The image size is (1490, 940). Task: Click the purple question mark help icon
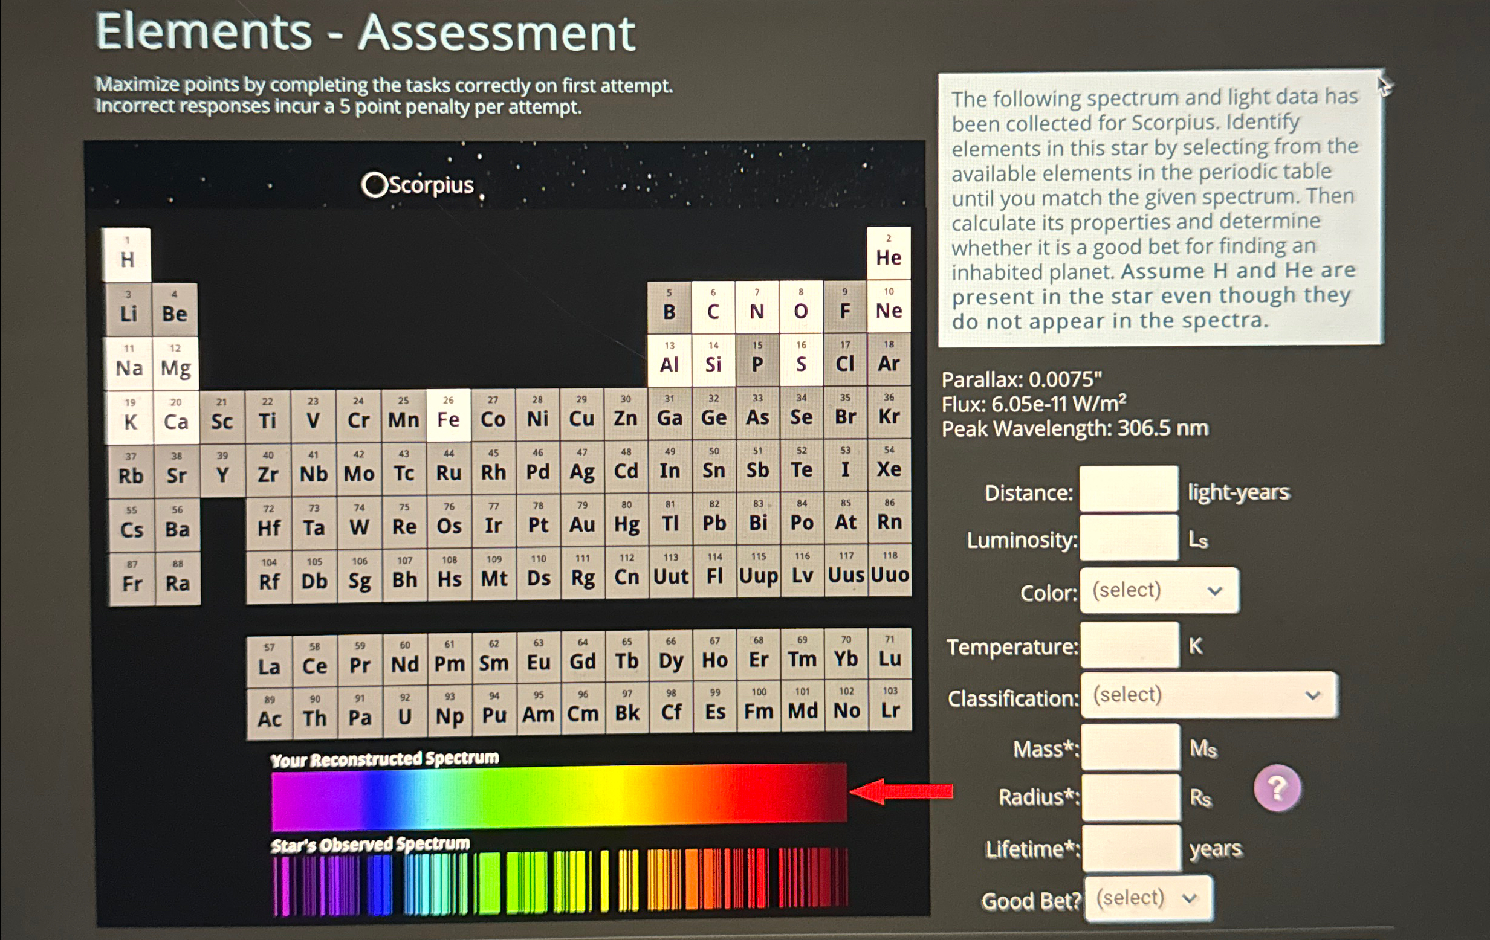click(x=1277, y=788)
